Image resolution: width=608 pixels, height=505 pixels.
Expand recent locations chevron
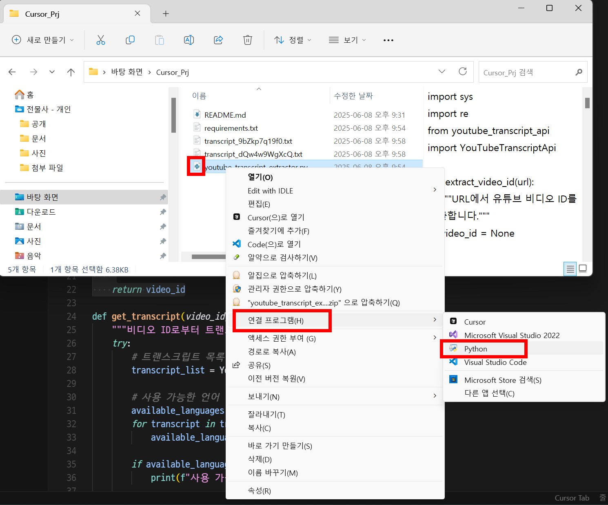(x=52, y=72)
